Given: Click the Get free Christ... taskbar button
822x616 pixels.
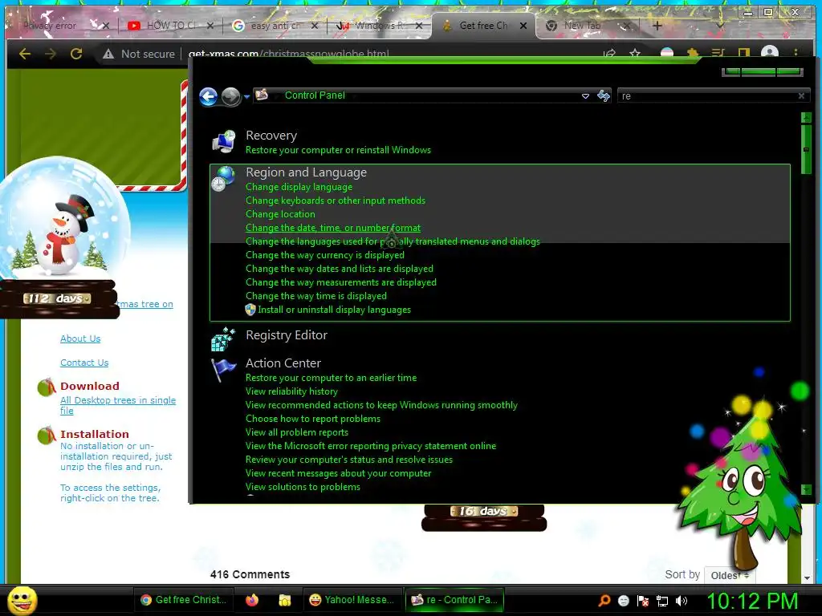Looking at the screenshot, I should click(x=184, y=600).
